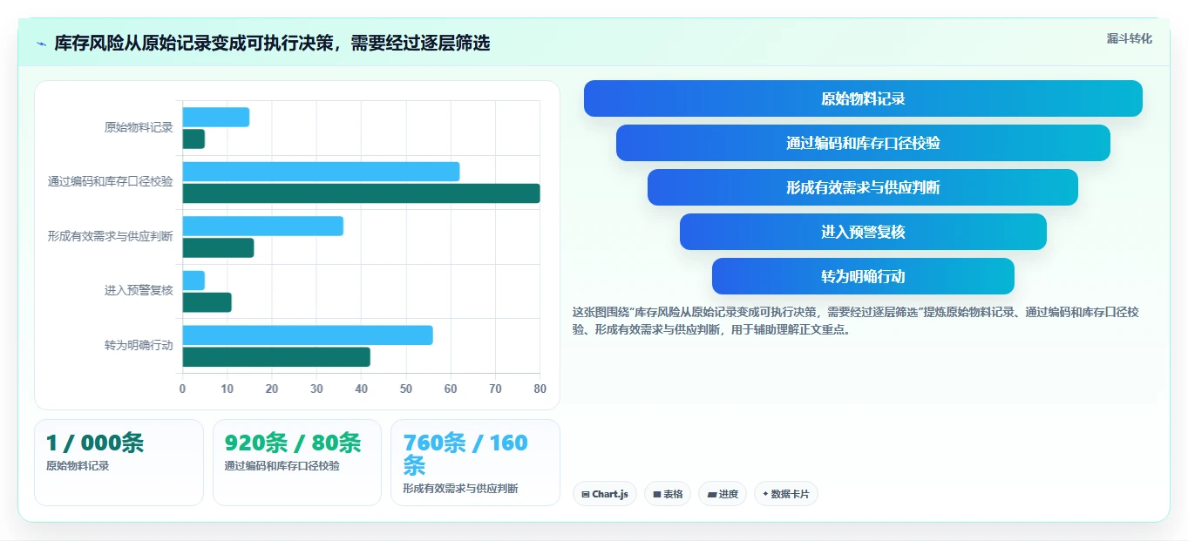This screenshot has width=1188, height=541.
Task: Click the dark teal bar for 通过编码和库存口径校验
Action: pyautogui.click(x=361, y=193)
